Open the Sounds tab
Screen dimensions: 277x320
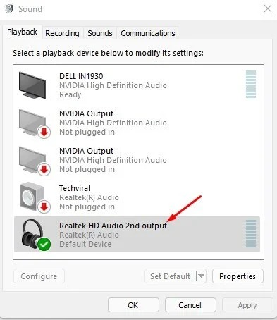[x=100, y=33]
